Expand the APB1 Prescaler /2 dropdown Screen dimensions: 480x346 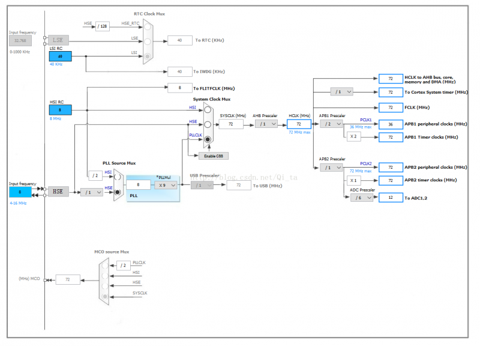pyautogui.click(x=331, y=124)
